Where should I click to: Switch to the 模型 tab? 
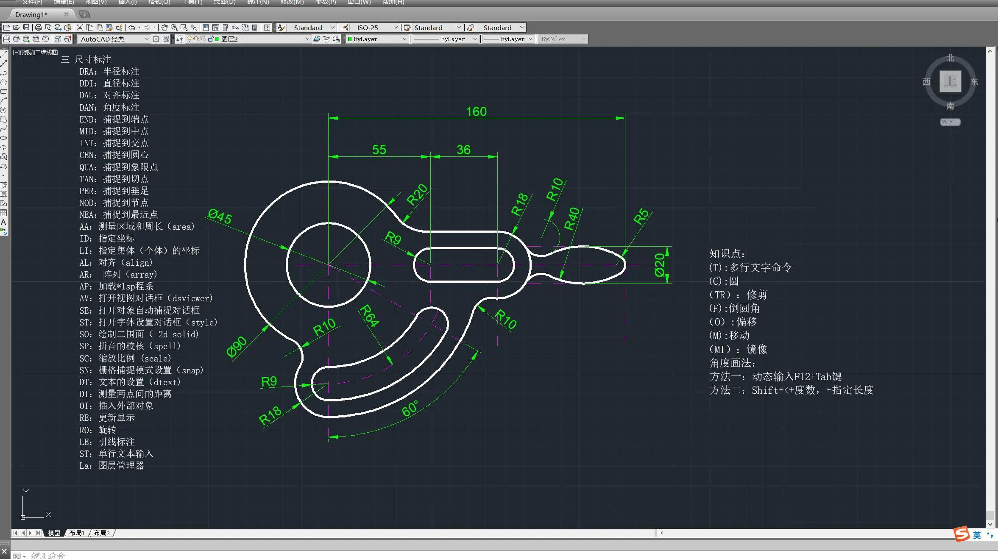54,533
